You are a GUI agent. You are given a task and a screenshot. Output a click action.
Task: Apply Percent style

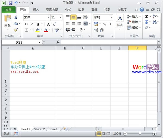105,24
